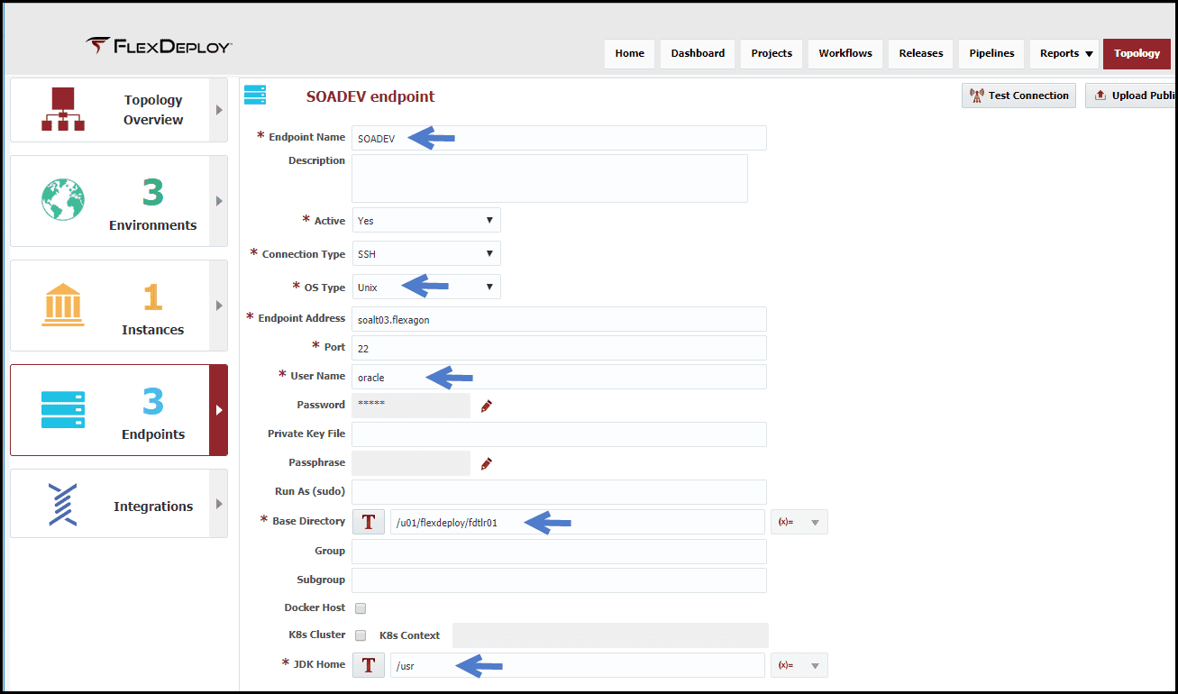Click the User Name field

coord(559,377)
